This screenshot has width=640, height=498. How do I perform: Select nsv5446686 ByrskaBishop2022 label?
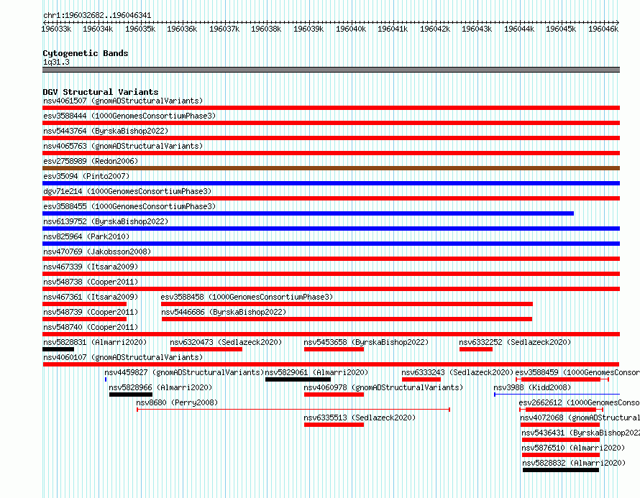coord(224,312)
